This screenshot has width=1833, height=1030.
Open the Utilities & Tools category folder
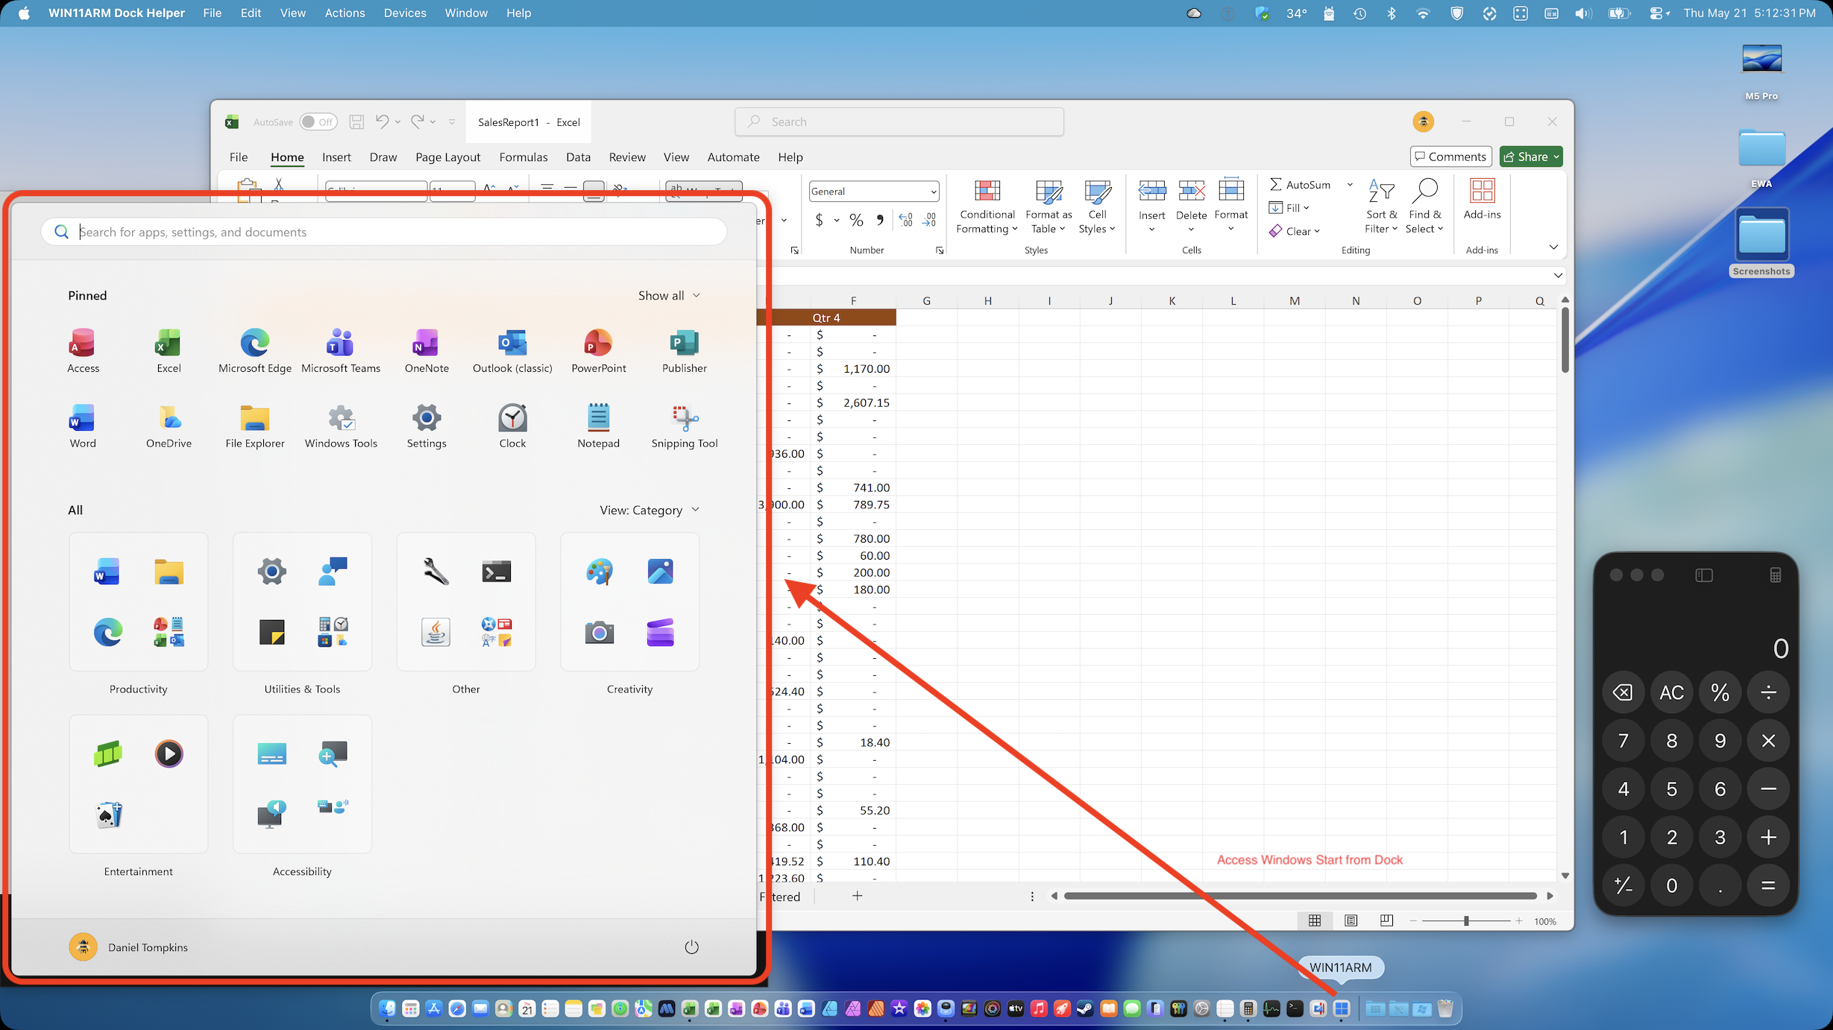point(302,601)
